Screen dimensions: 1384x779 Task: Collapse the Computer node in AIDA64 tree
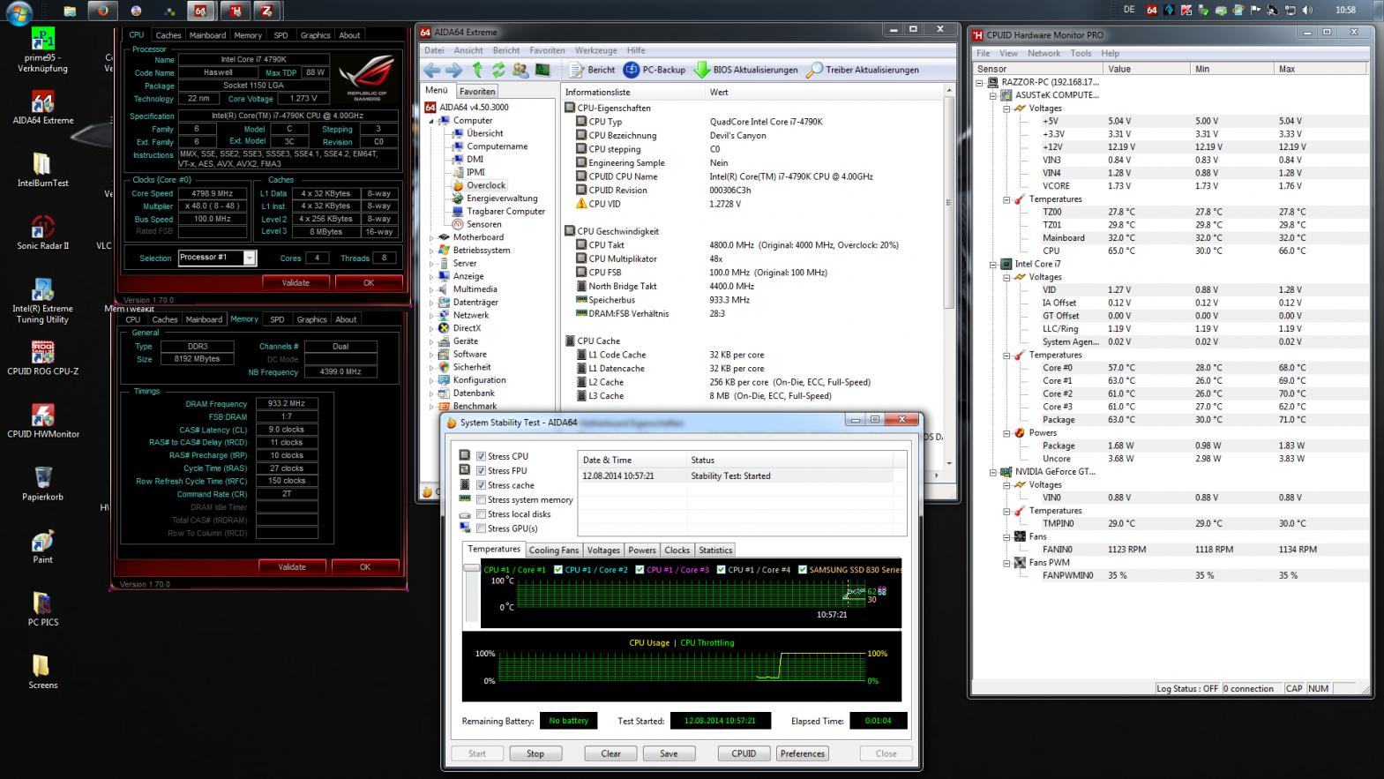(x=431, y=121)
